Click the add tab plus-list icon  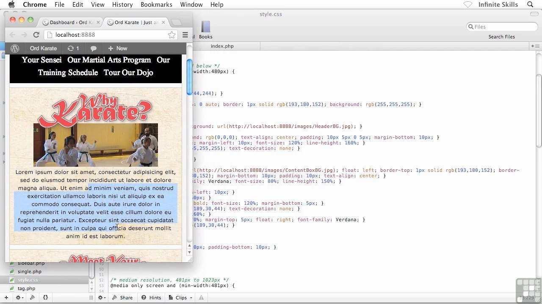536,46
